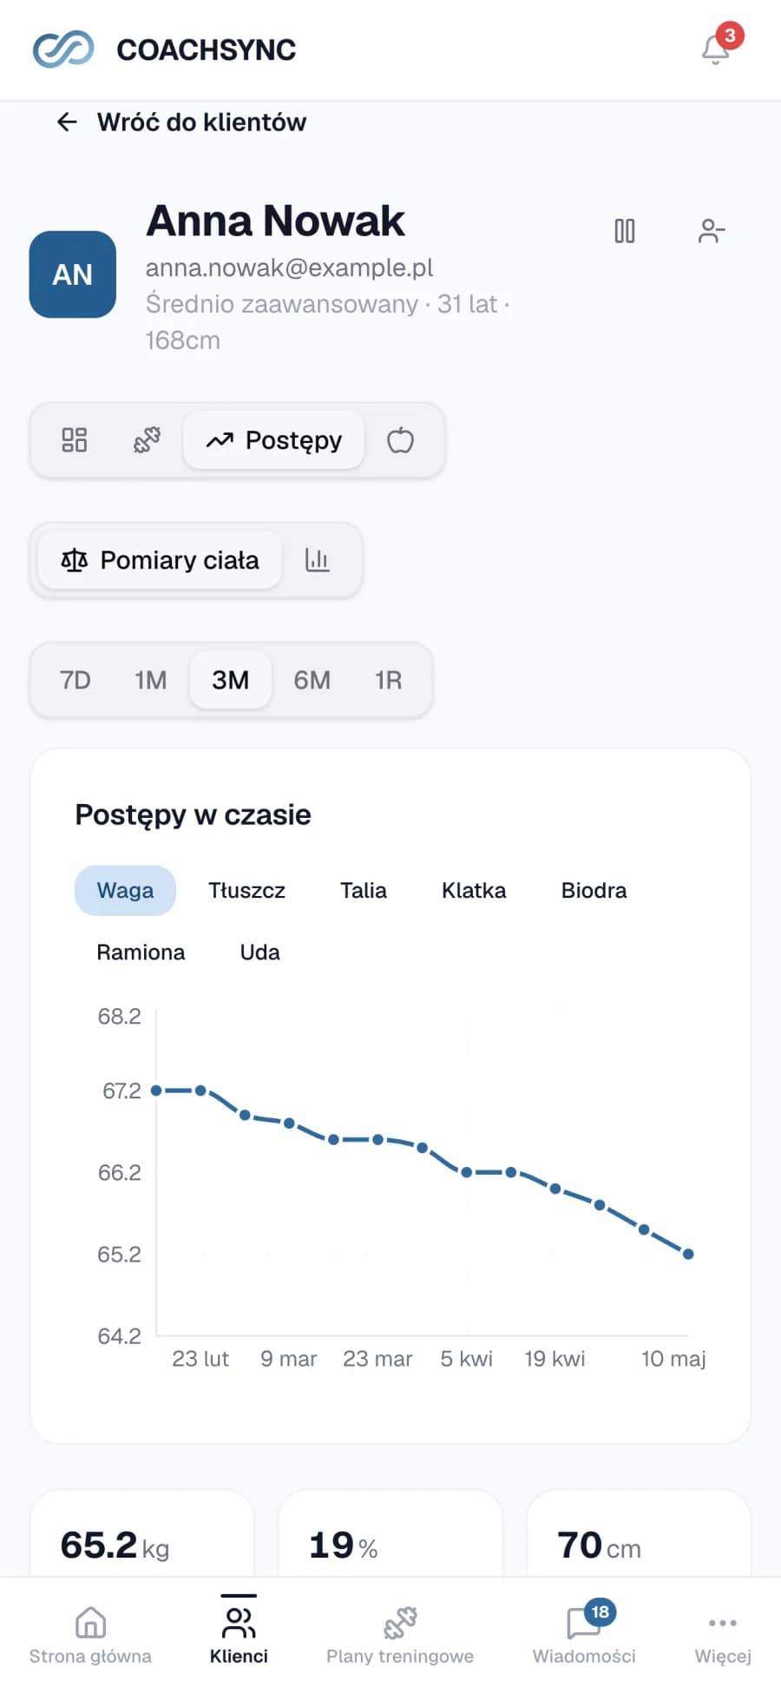Select the Tłuszcz metric chip

247,891
